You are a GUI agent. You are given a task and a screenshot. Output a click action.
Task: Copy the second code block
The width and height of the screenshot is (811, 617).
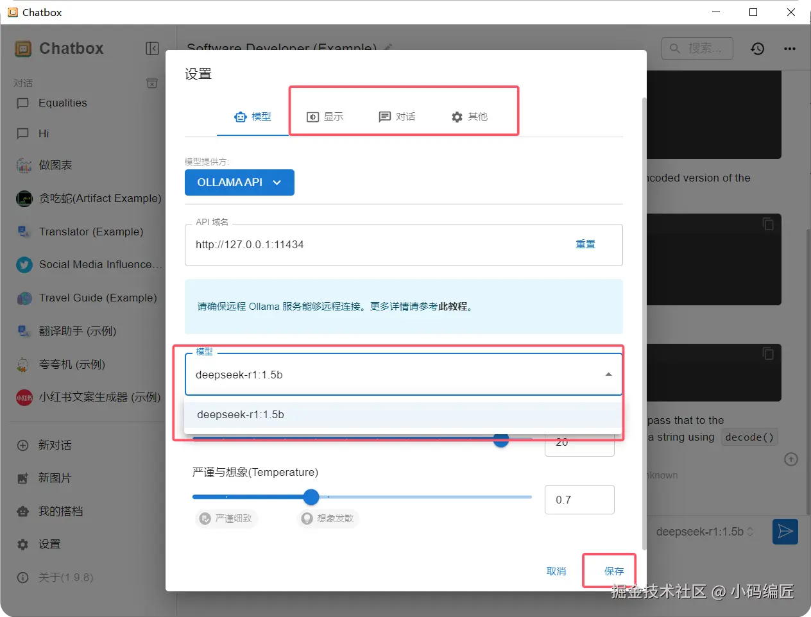tap(768, 224)
